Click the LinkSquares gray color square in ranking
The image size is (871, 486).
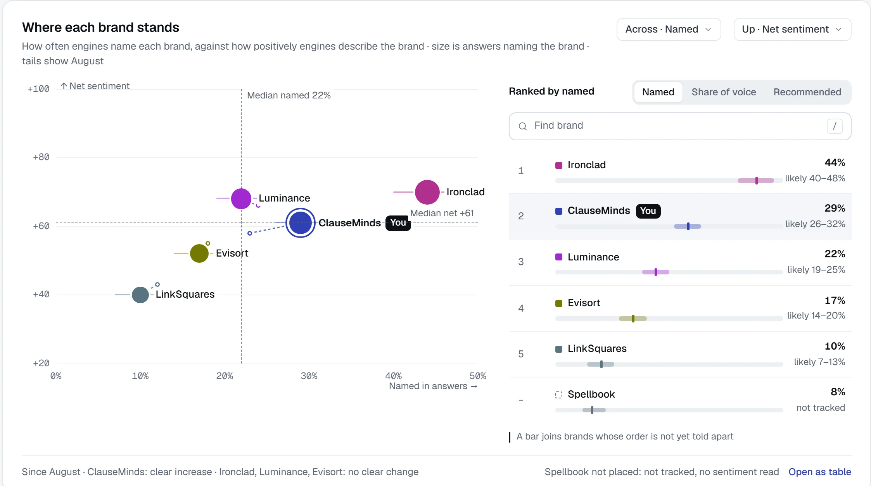pyautogui.click(x=559, y=349)
